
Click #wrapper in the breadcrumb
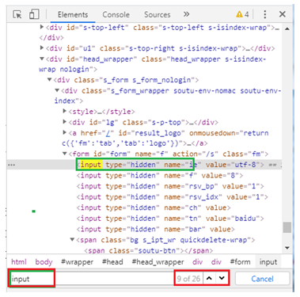click(77, 262)
